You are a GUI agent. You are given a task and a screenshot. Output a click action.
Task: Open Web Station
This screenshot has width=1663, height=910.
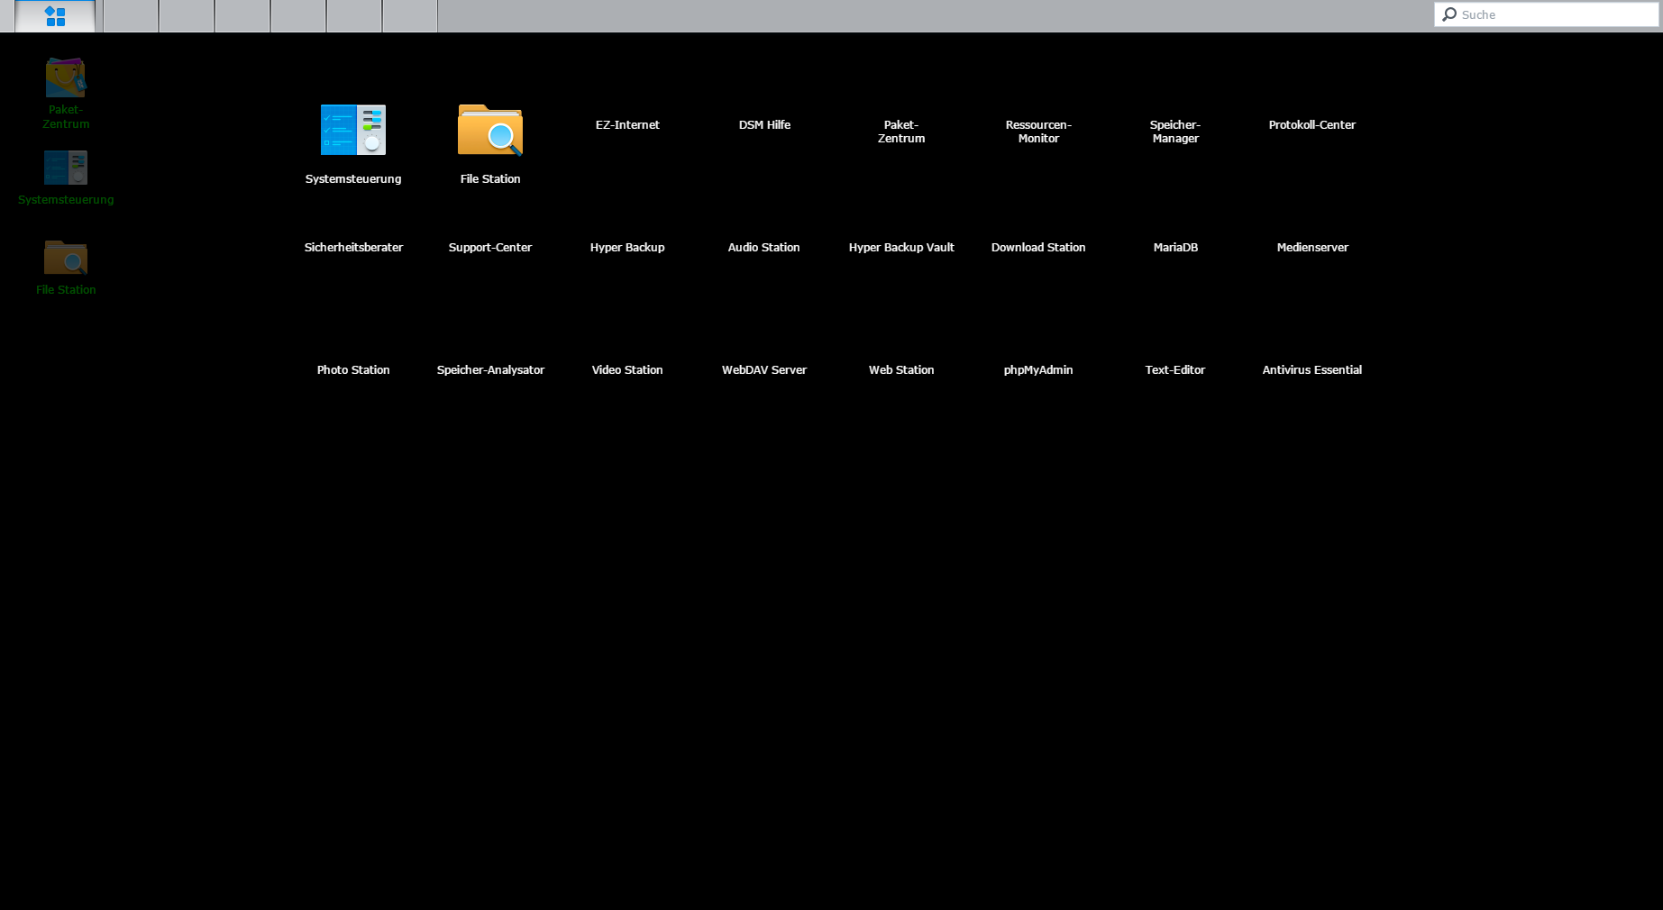tap(901, 370)
